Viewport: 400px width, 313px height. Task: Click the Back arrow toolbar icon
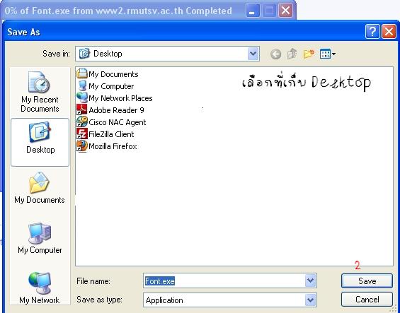(275, 54)
